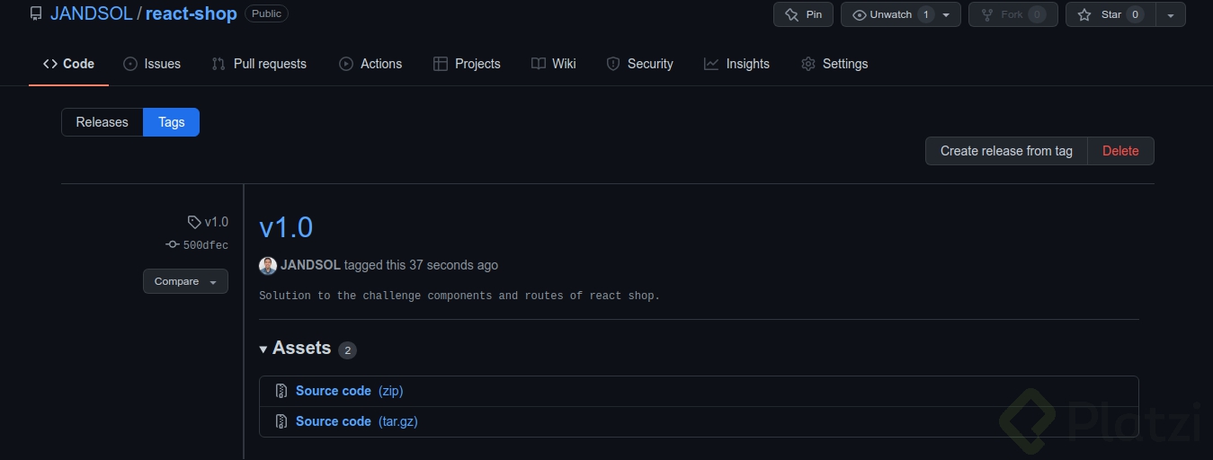Screen dimensions: 1213x460
Task: Star the react-shop repository
Action: pos(1110,14)
